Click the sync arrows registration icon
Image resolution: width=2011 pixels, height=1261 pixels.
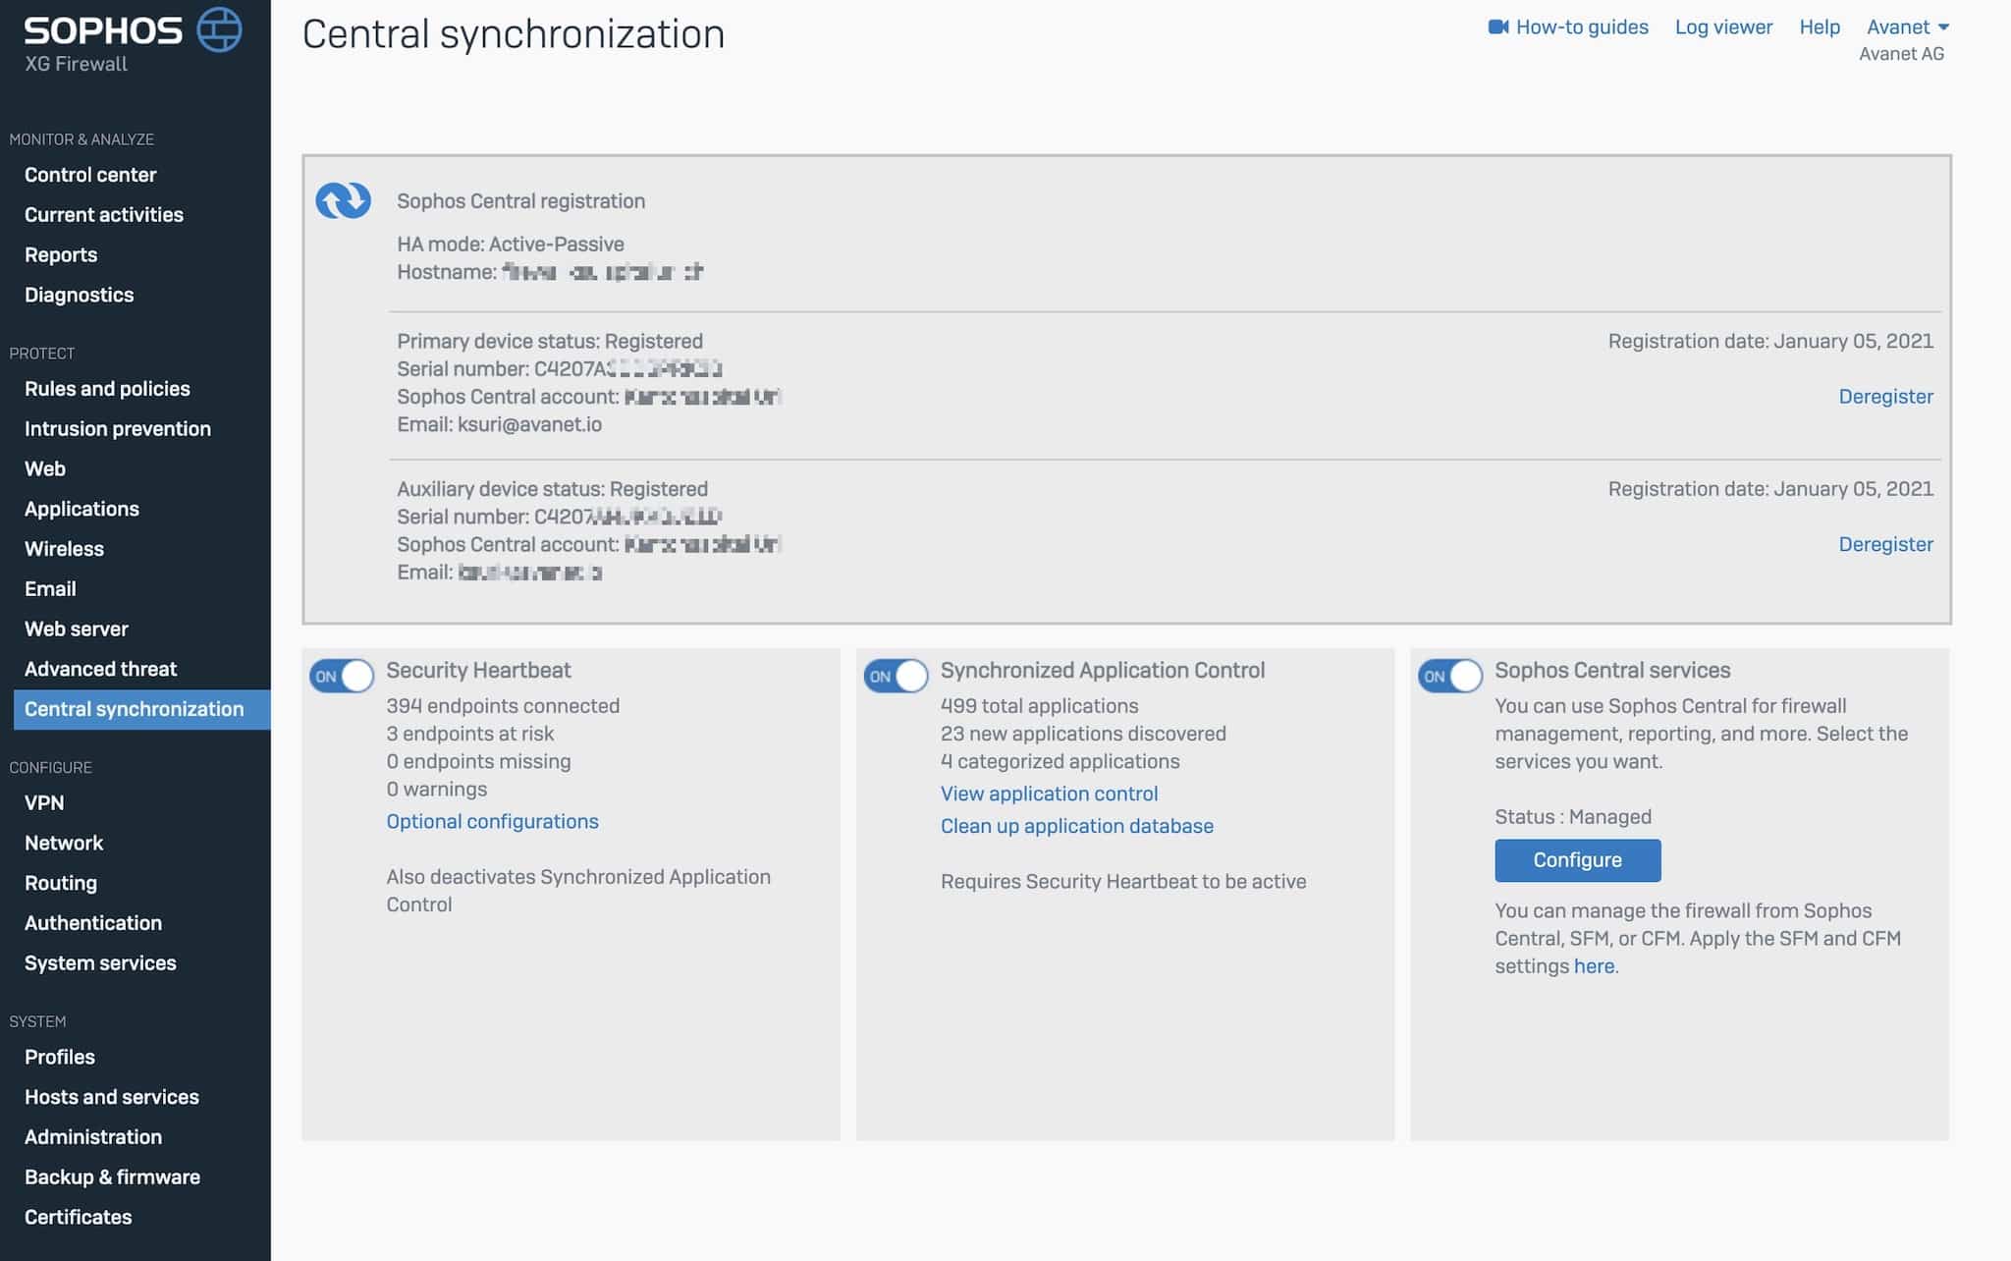click(x=343, y=200)
